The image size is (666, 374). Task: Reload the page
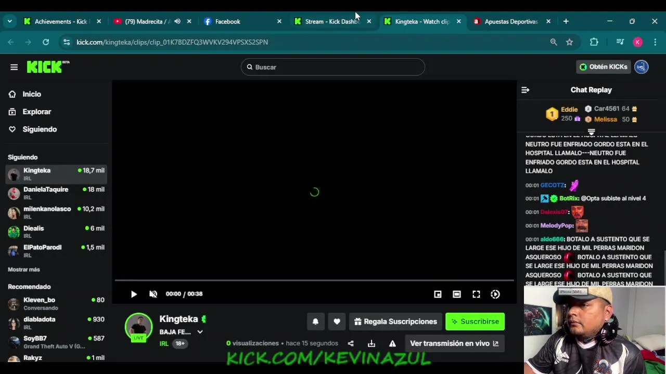tap(46, 42)
